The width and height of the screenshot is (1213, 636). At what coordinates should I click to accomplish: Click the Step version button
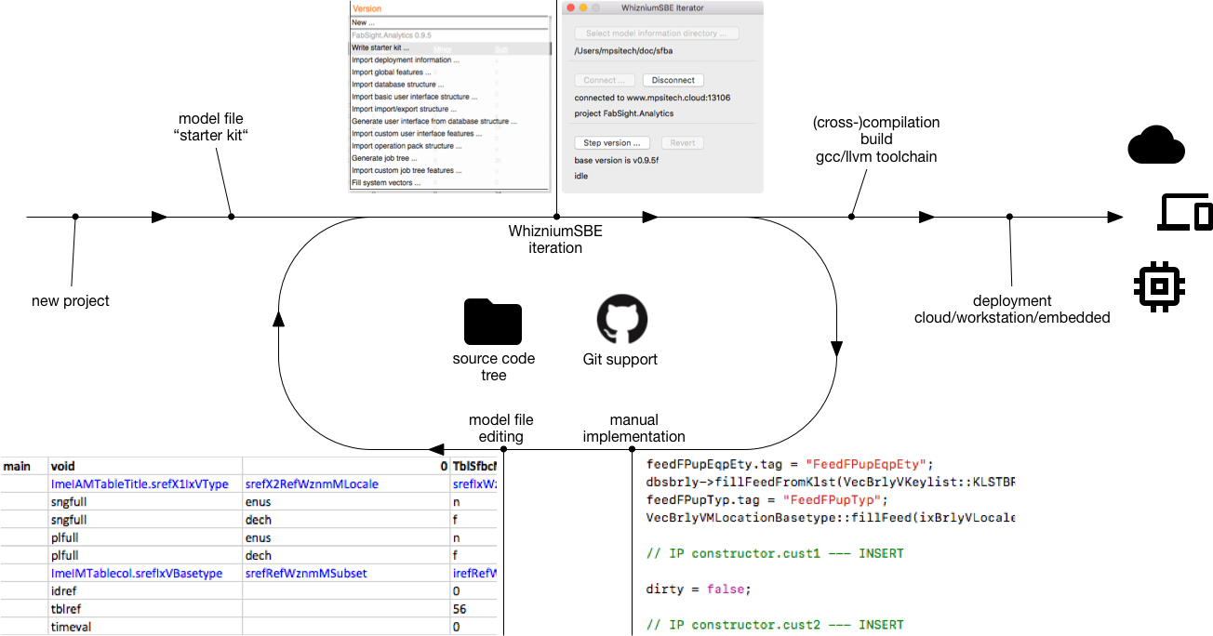click(x=612, y=143)
